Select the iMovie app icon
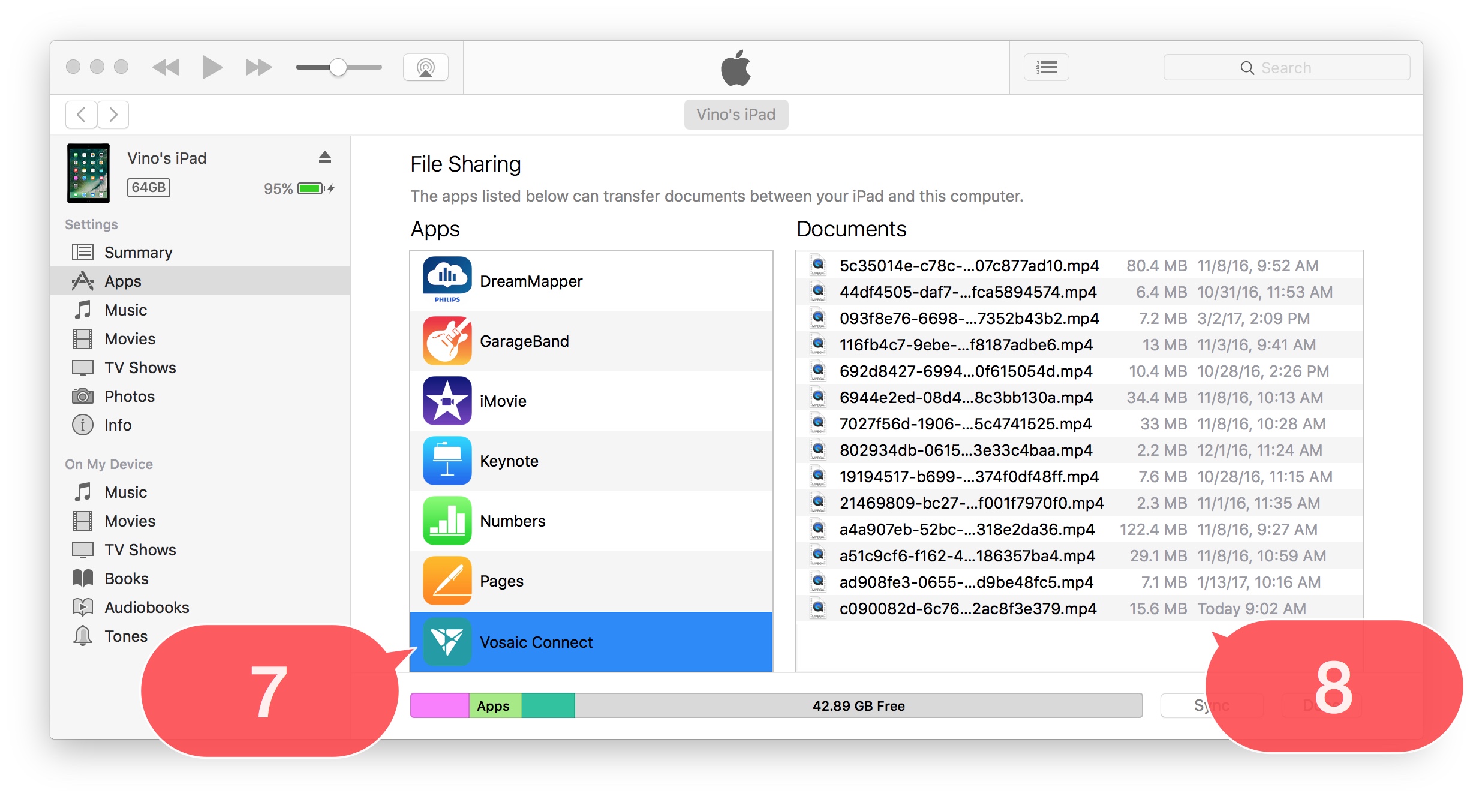Viewport: 1473px width, 799px height. 447,401
